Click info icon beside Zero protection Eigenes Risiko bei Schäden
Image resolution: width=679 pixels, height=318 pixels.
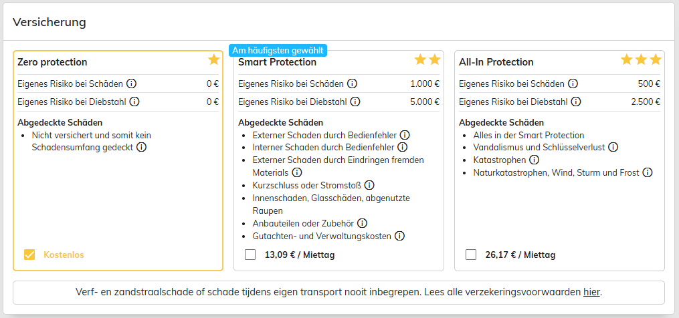(x=132, y=84)
